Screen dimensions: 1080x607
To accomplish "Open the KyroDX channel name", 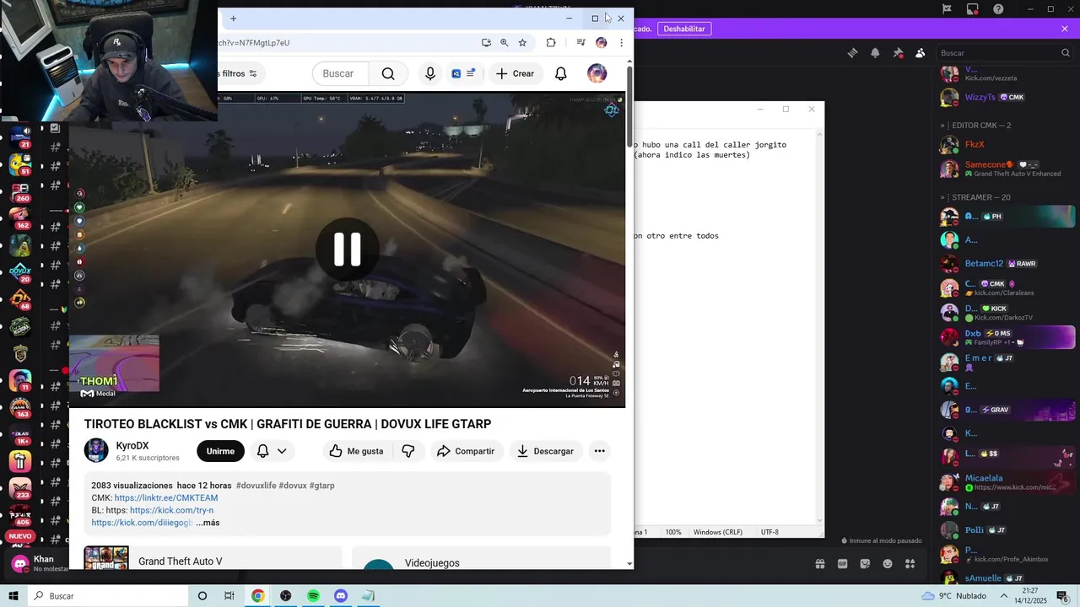I will (132, 445).
